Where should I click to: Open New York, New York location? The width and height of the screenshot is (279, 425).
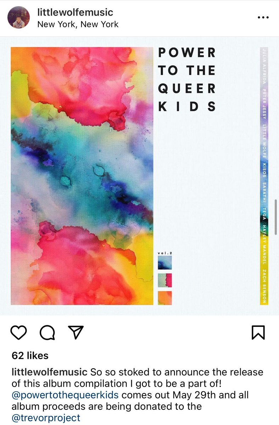tap(78, 24)
